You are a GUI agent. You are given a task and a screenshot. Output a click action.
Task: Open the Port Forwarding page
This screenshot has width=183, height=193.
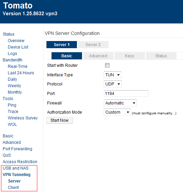tap(18, 149)
